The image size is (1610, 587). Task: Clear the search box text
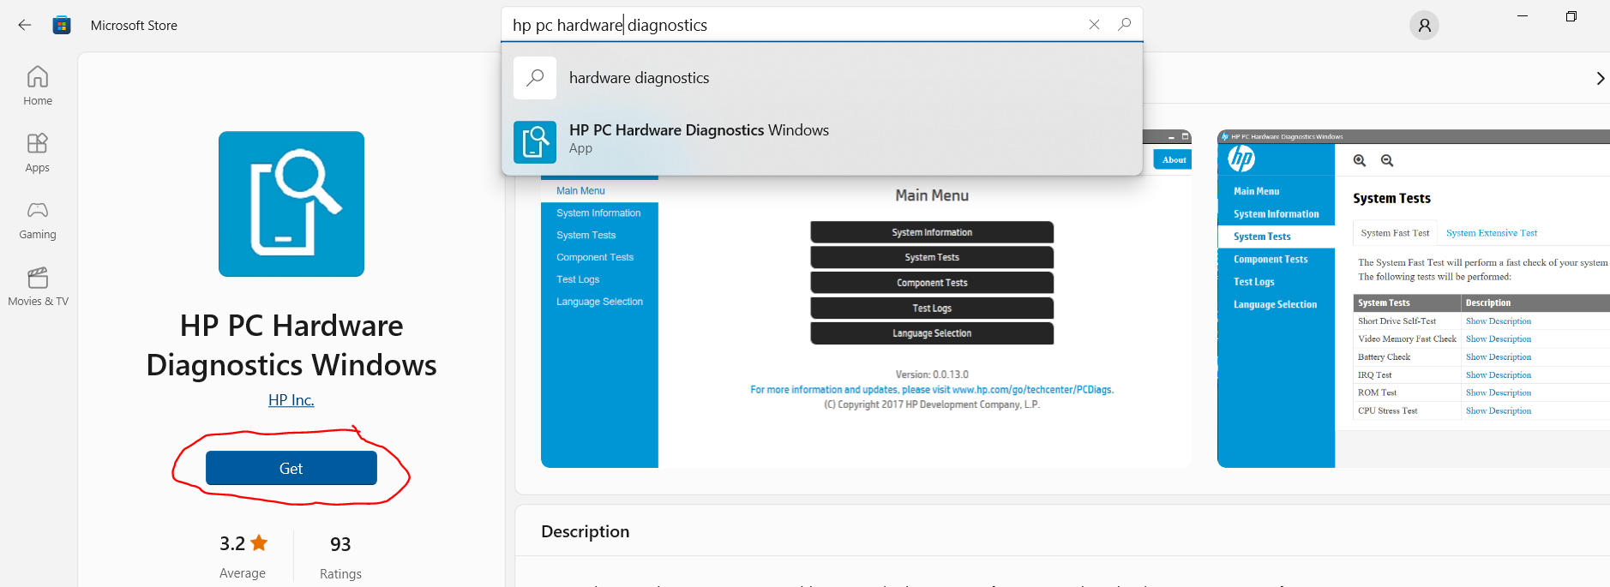point(1094,25)
